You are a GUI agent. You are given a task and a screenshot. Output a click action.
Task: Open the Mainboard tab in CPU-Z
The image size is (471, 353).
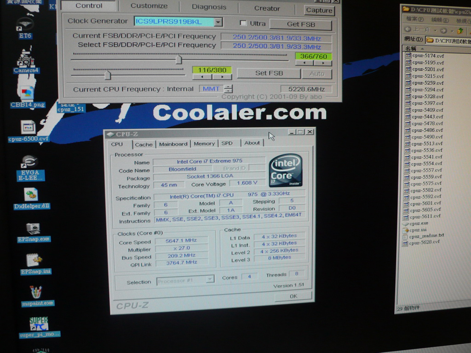pyautogui.click(x=173, y=144)
